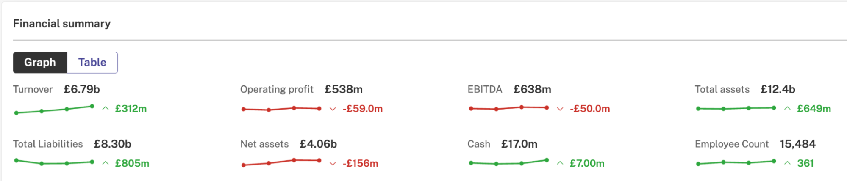Screen dimensions: 847x181
Task: Click the Net assets sparkline chart
Action: coord(281,162)
